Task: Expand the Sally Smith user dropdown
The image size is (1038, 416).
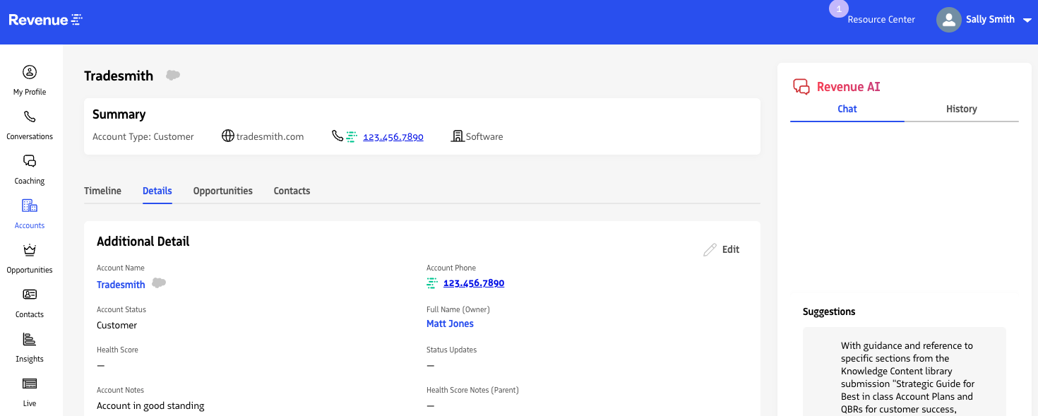Action: pos(1027,20)
